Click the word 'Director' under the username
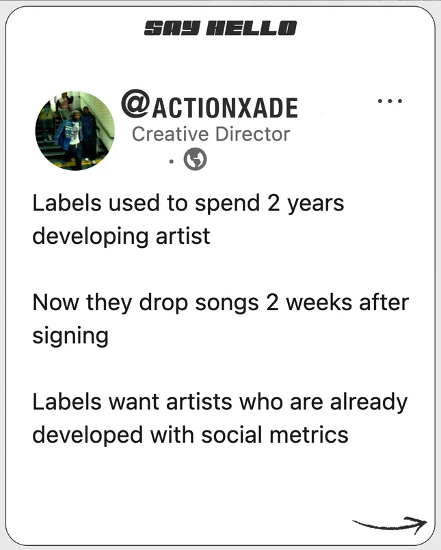Viewport: 441px width, 550px height. coord(252,134)
